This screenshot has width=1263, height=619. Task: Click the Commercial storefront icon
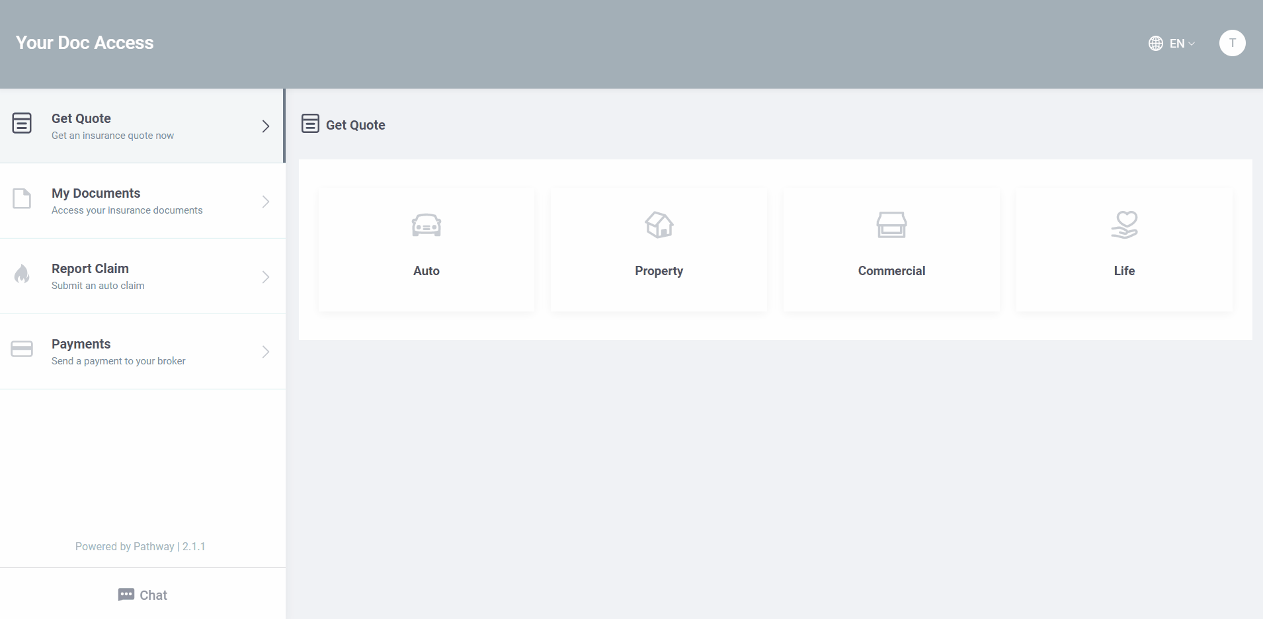(x=891, y=225)
